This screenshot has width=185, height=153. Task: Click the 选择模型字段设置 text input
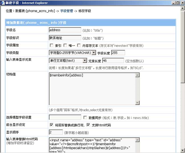pos(65,117)
